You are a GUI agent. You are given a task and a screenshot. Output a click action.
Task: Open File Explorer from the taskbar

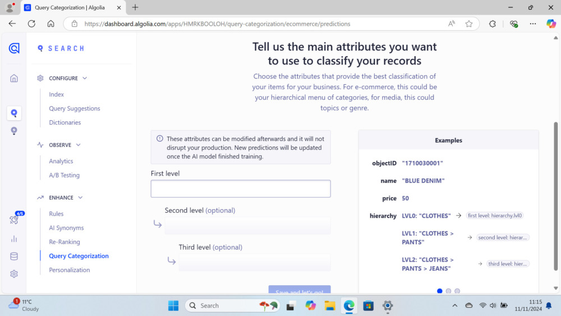click(x=329, y=306)
